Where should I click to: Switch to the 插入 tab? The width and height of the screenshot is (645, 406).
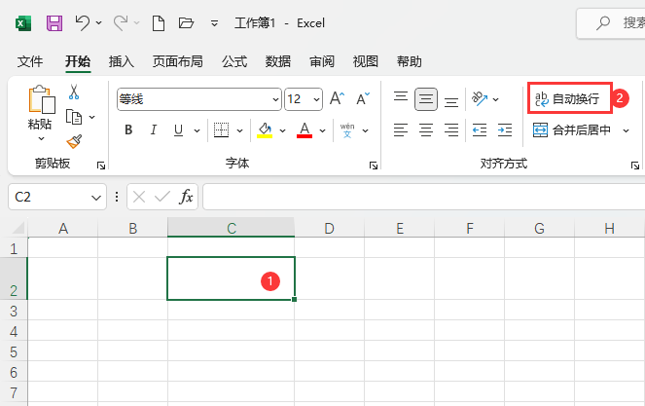(x=121, y=61)
